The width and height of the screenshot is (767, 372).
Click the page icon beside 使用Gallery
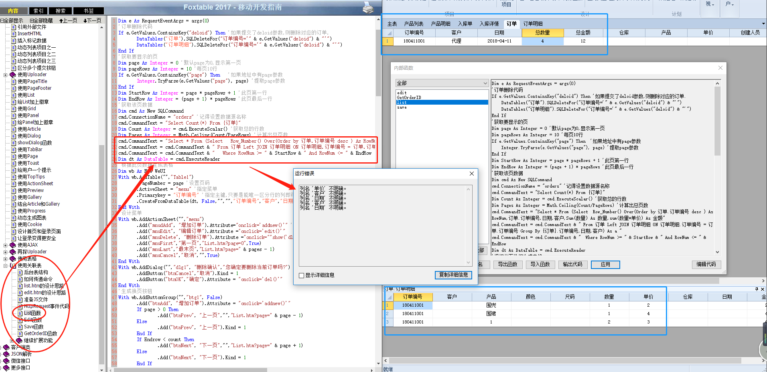[x=14, y=197]
